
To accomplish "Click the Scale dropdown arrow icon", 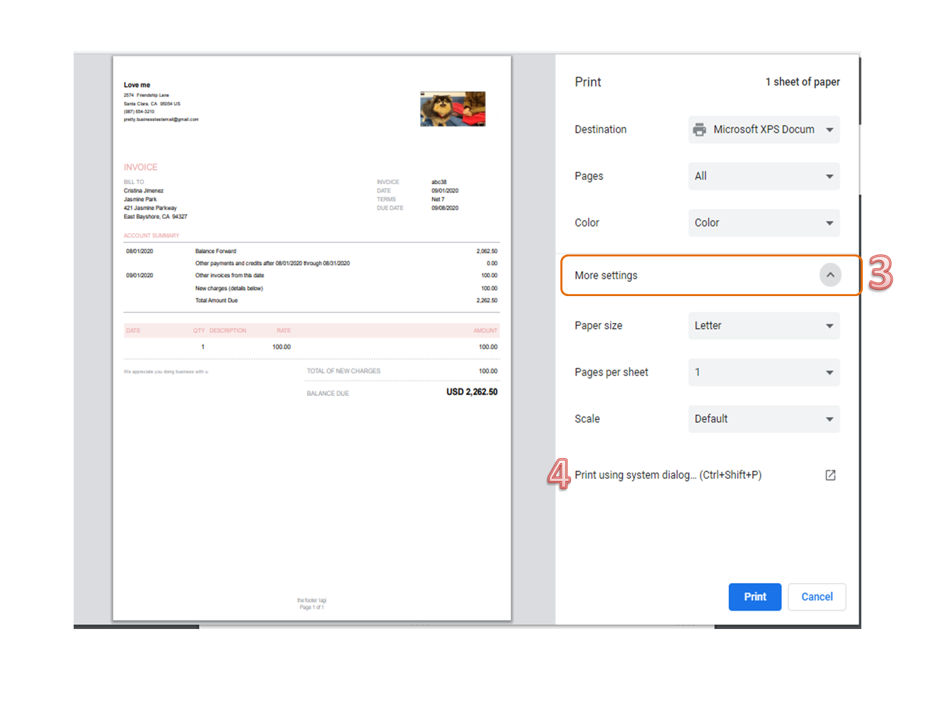I will [x=829, y=419].
